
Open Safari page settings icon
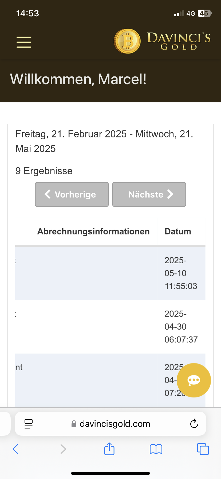click(29, 424)
